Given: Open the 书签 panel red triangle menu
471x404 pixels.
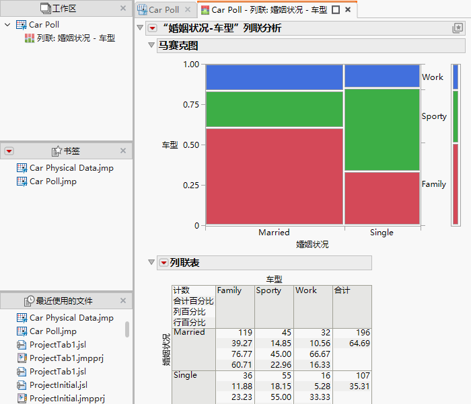Looking at the screenshot, I should click(x=9, y=151).
